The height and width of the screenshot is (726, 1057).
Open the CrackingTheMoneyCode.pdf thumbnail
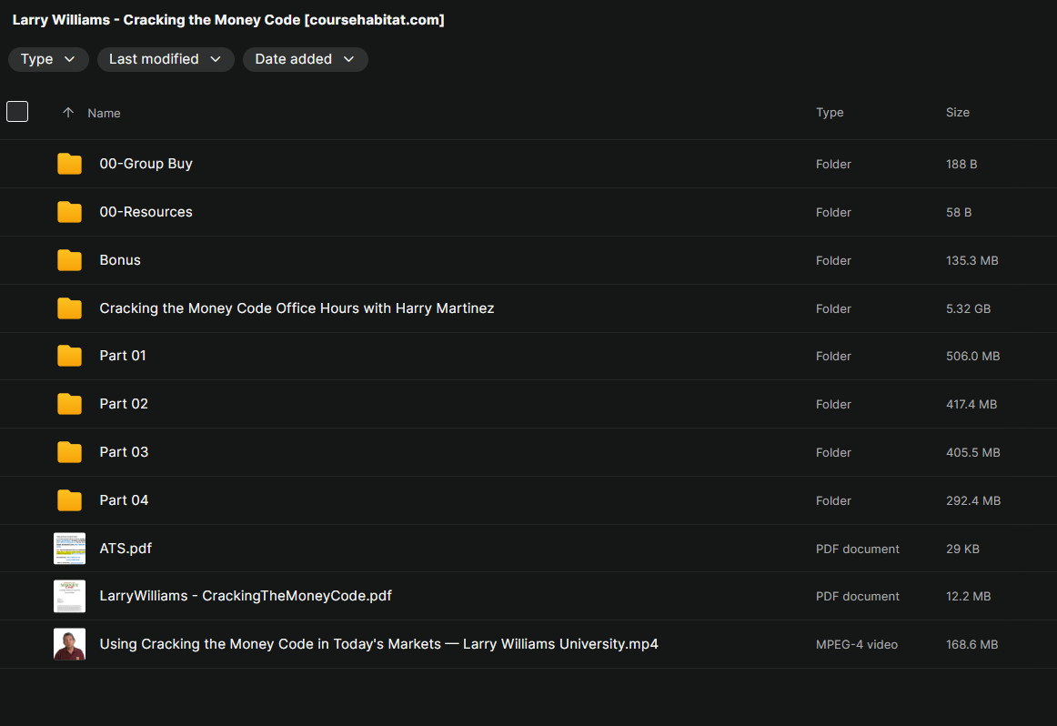point(69,596)
